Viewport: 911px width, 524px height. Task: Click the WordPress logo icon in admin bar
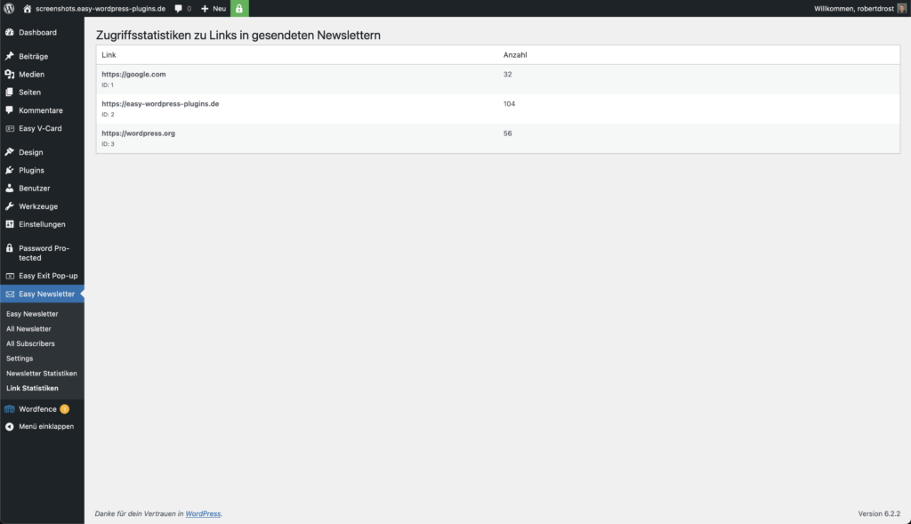(x=9, y=8)
